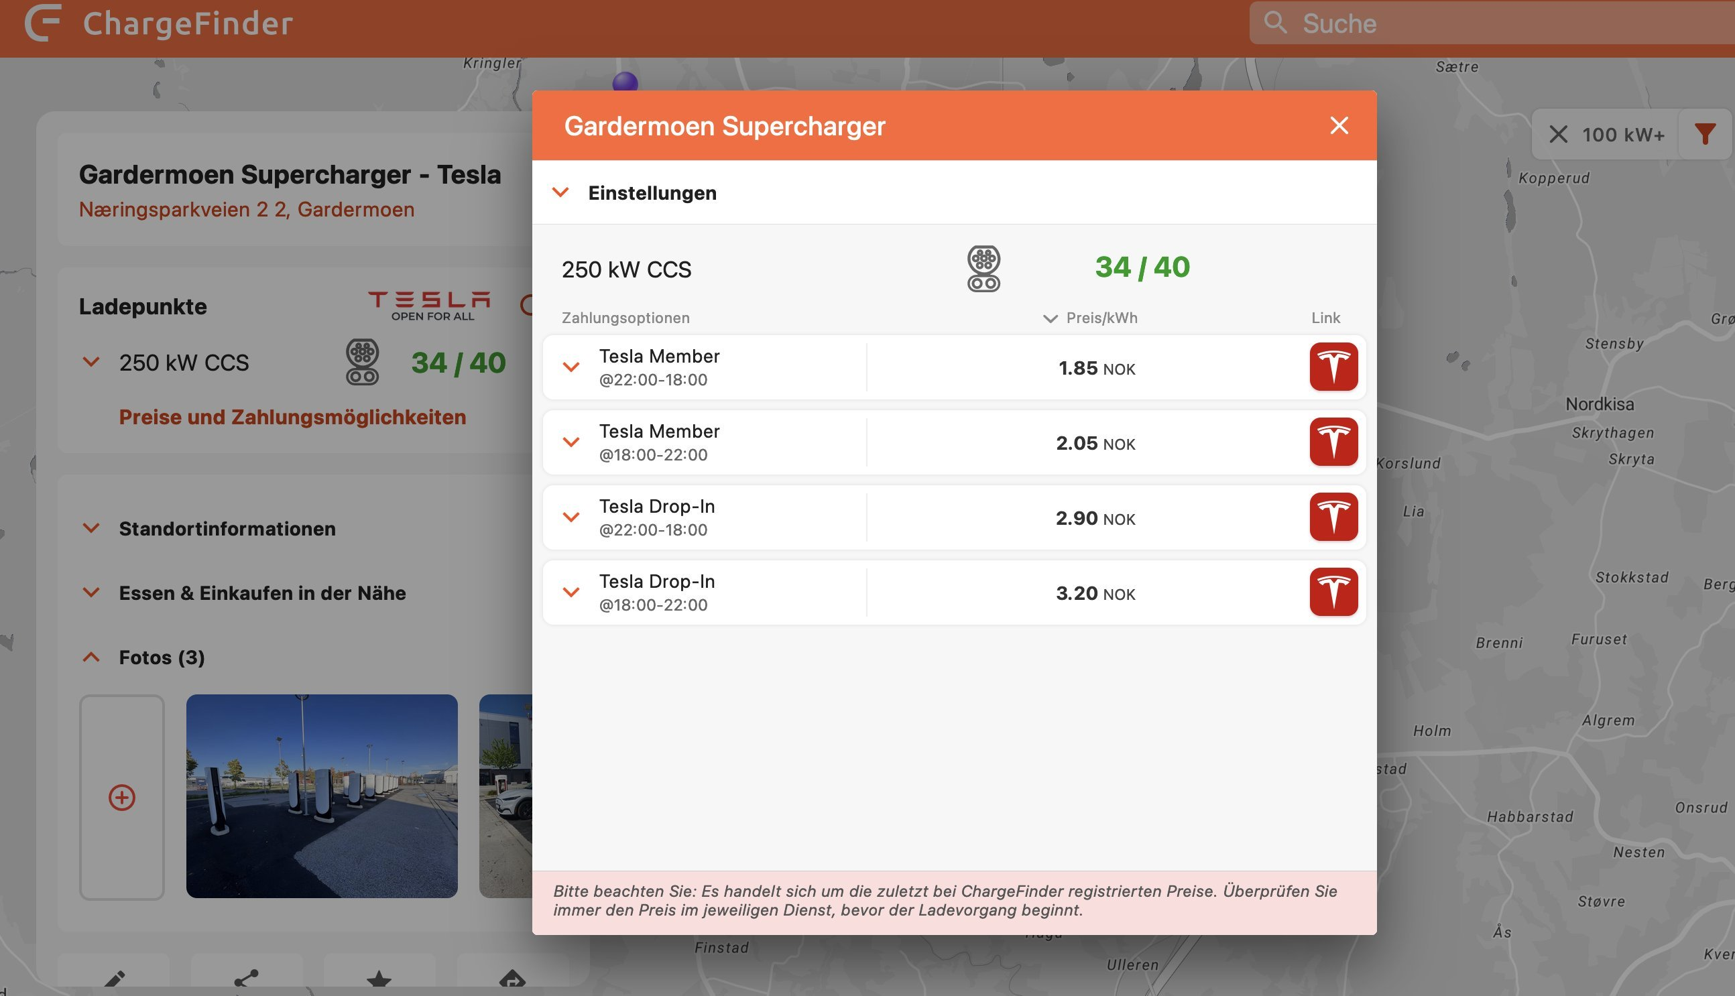Click the Nordkisa map label

click(1600, 404)
